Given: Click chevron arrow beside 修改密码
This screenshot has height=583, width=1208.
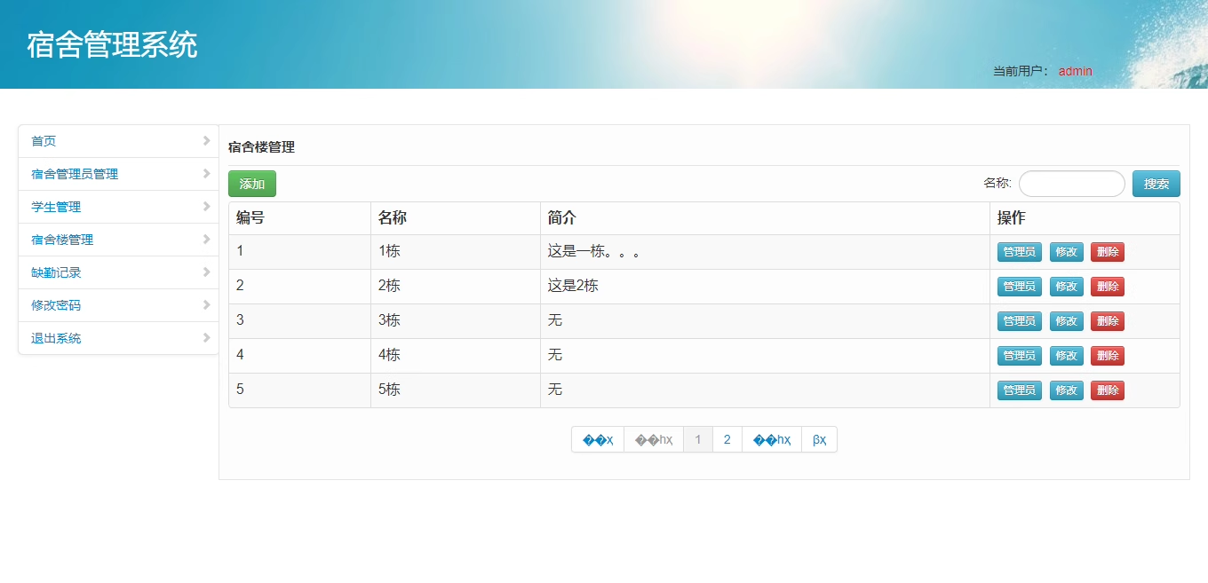Looking at the screenshot, I should (206, 305).
